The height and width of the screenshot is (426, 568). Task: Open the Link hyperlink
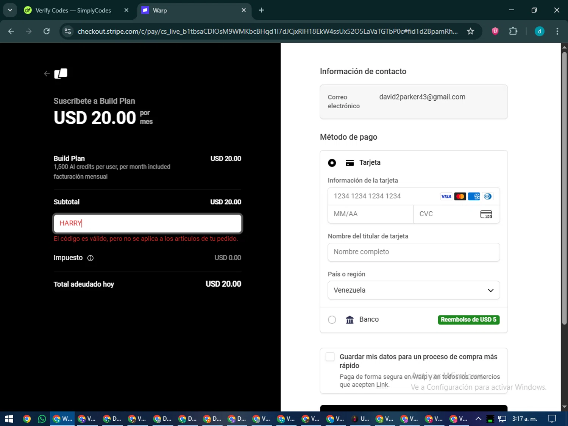point(382,385)
